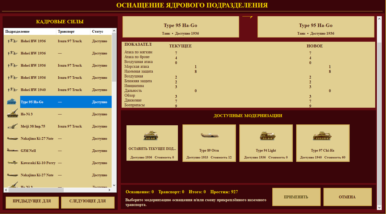
Task: Click the Транспорт: 0 cost label
Action: click(171, 192)
